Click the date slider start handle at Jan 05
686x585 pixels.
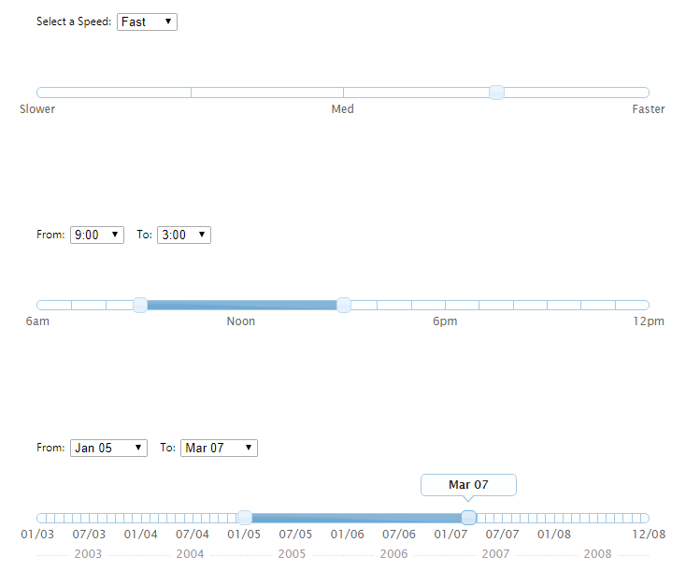coord(245,518)
